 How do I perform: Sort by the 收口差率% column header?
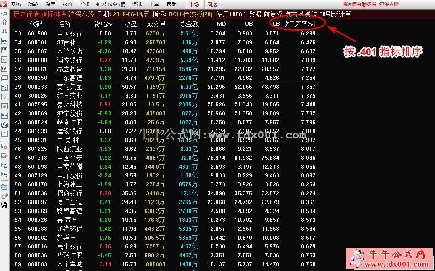click(x=299, y=24)
